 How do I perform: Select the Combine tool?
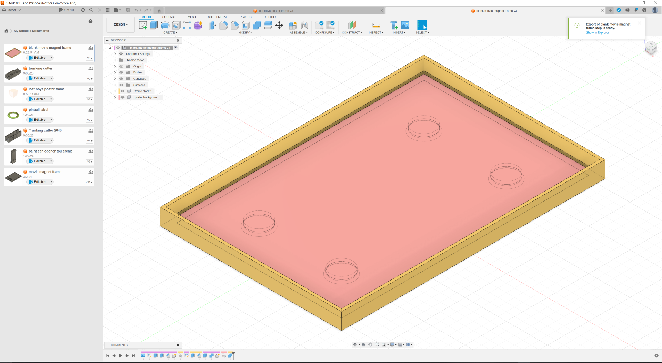257,25
